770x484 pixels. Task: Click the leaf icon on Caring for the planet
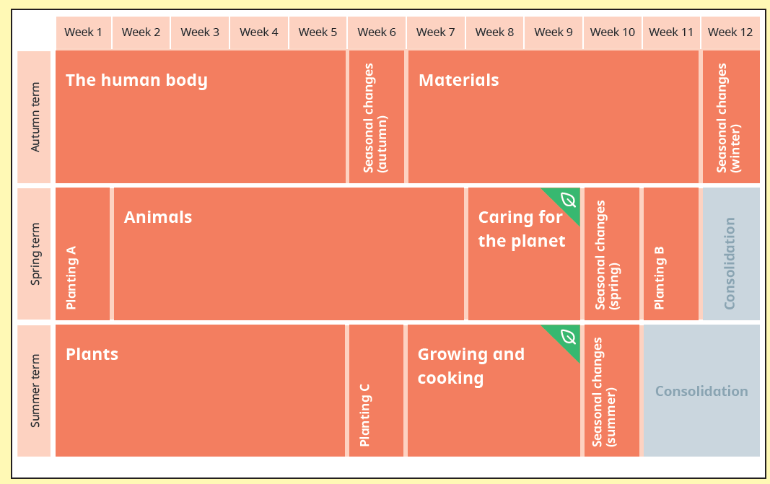point(568,200)
